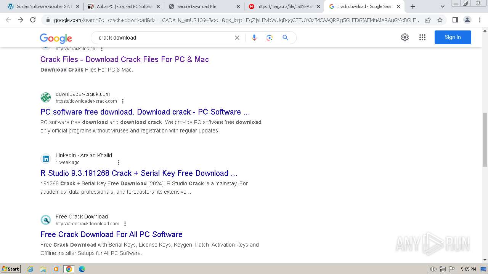The width and height of the screenshot is (488, 274).
Task: Click Chrome icon in taskbar
Action: pos(69,269)
